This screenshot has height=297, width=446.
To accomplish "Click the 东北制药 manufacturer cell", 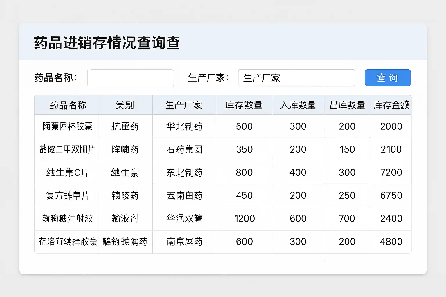I will point(184,173).
